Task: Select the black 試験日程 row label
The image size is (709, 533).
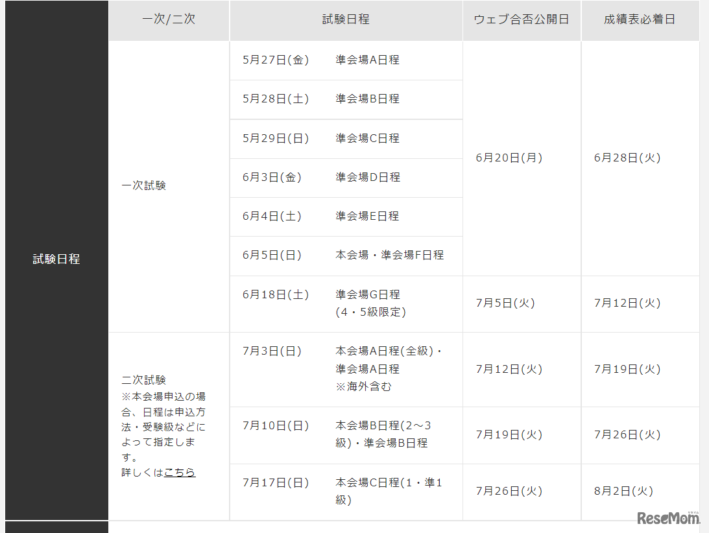Action: pyautogui.click(x=55, y=259)
